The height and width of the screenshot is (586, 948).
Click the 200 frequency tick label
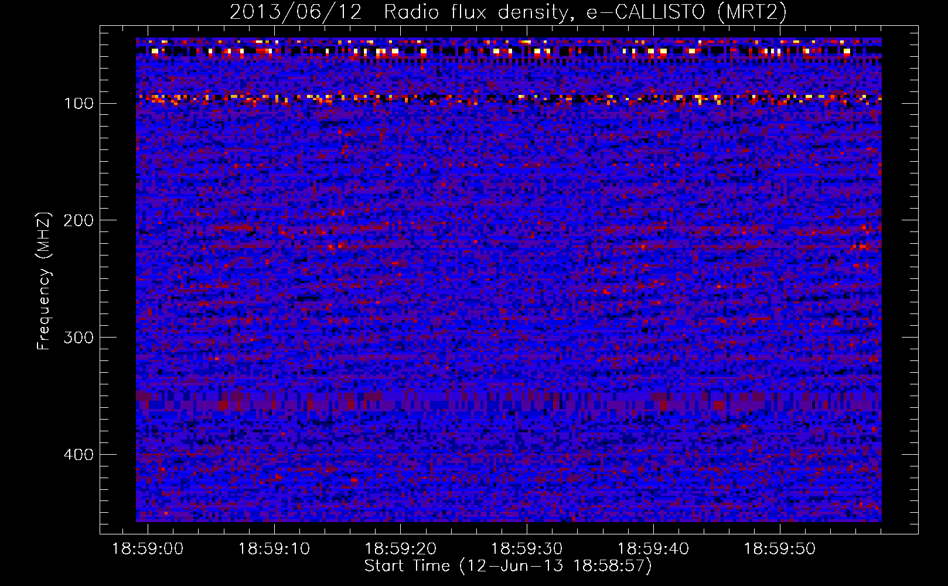[79, 221]
